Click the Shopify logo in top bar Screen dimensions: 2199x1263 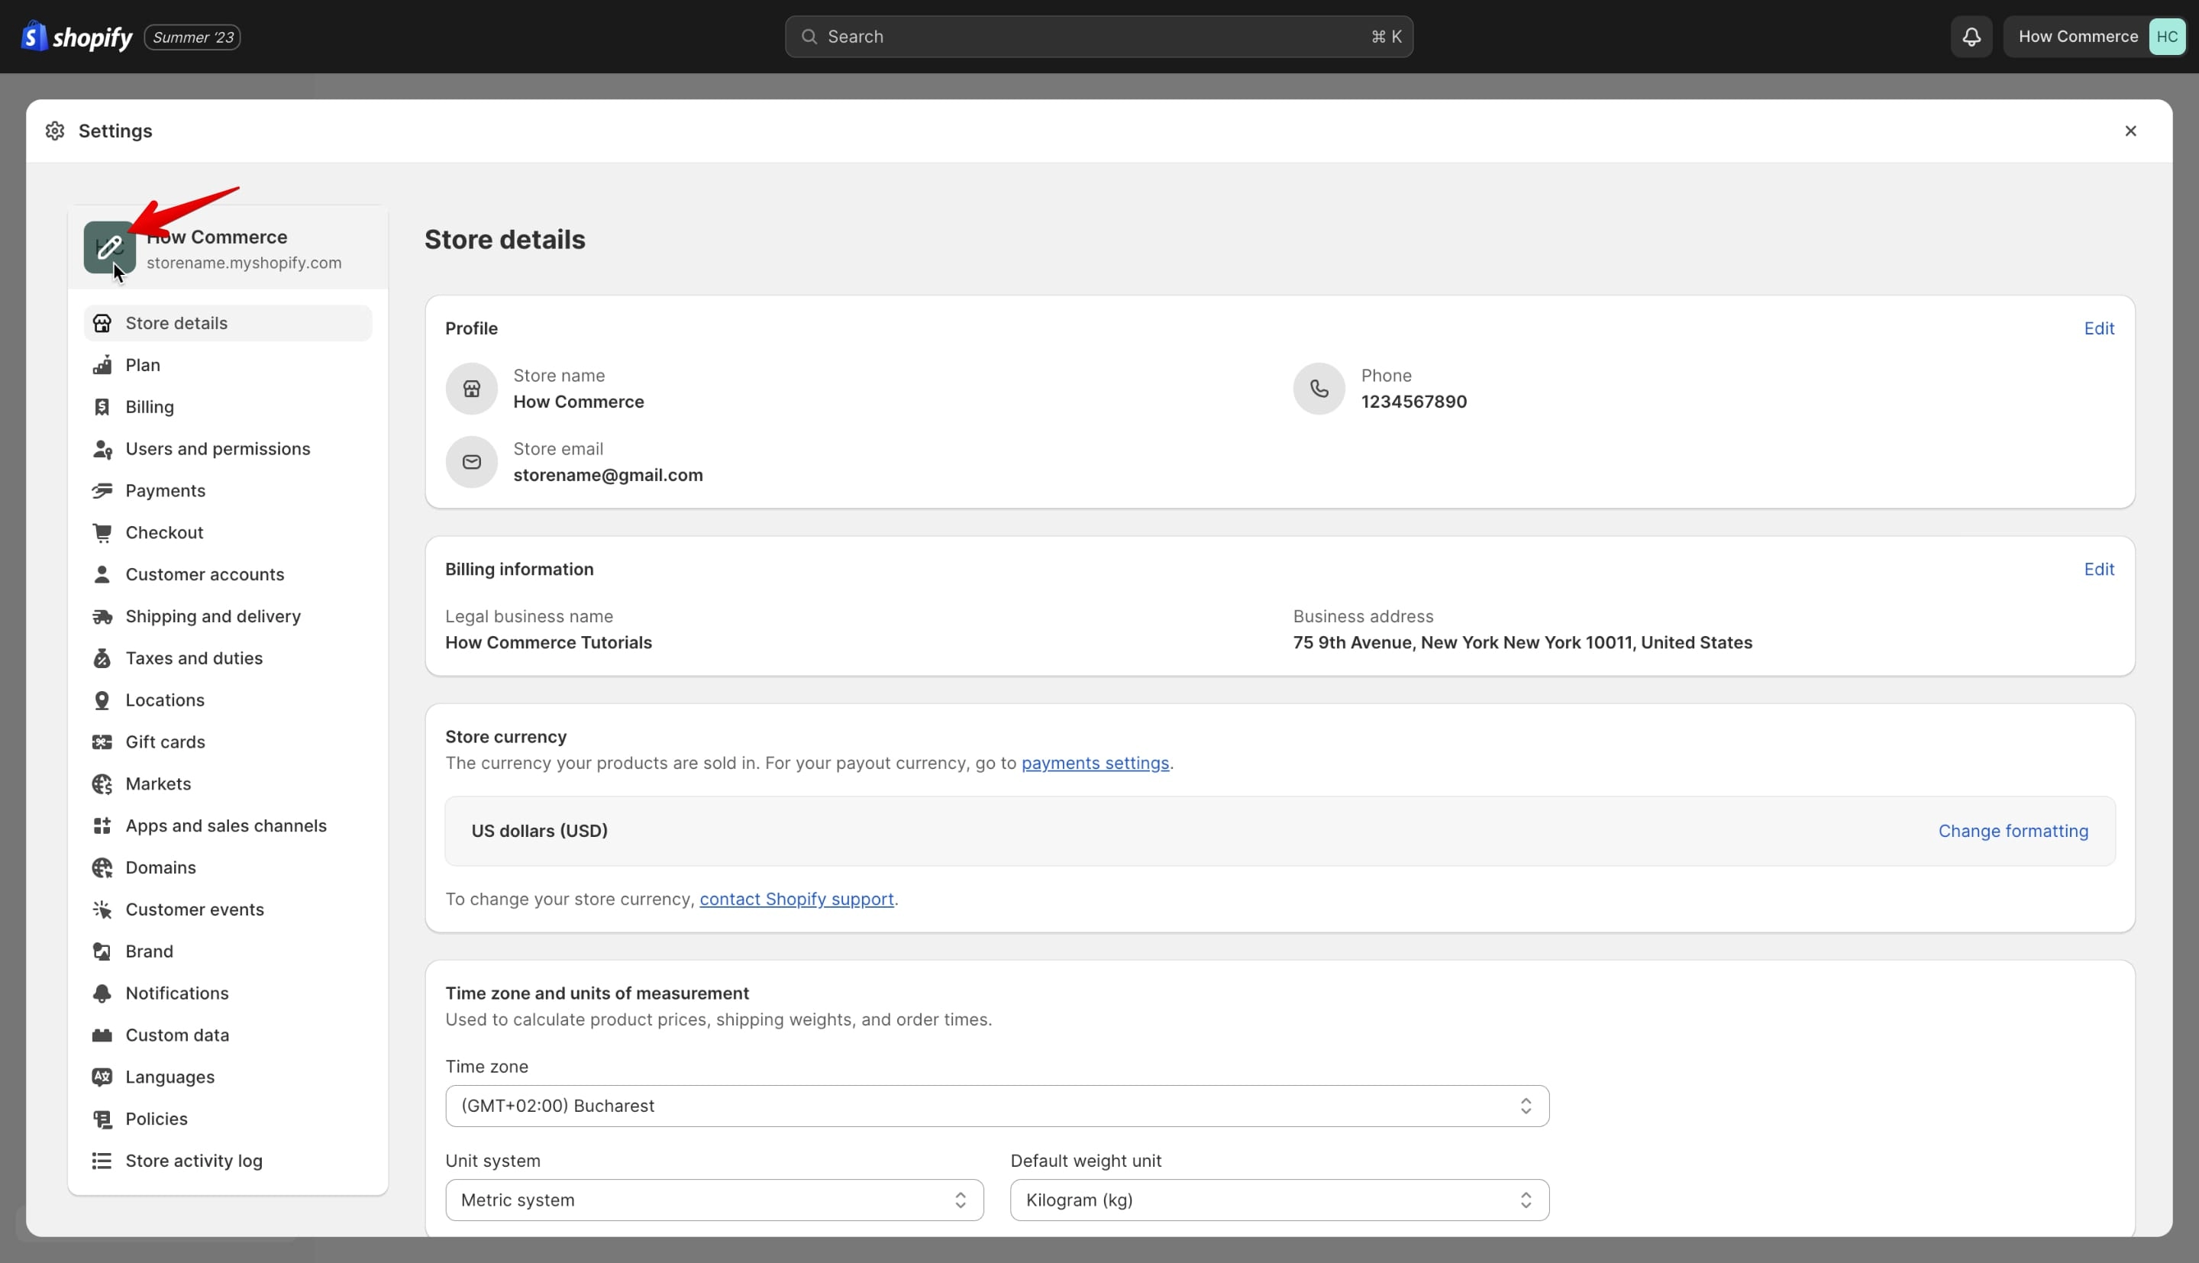76,37
